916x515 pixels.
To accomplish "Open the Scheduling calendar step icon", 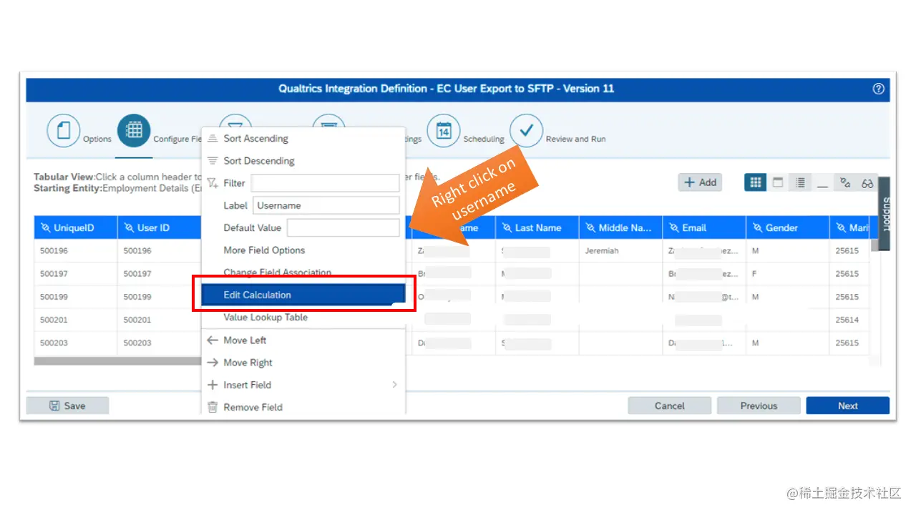I will [444, 131].
